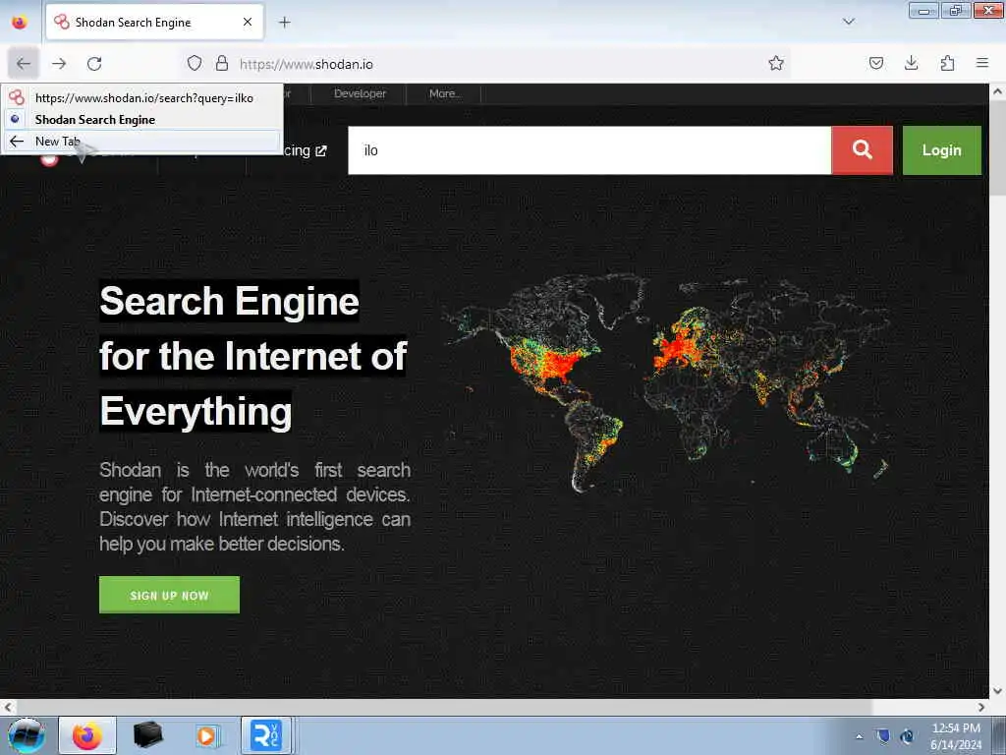The image size is (1006, 755).
Task: View site security padlock info
Action: coord(222,63)
